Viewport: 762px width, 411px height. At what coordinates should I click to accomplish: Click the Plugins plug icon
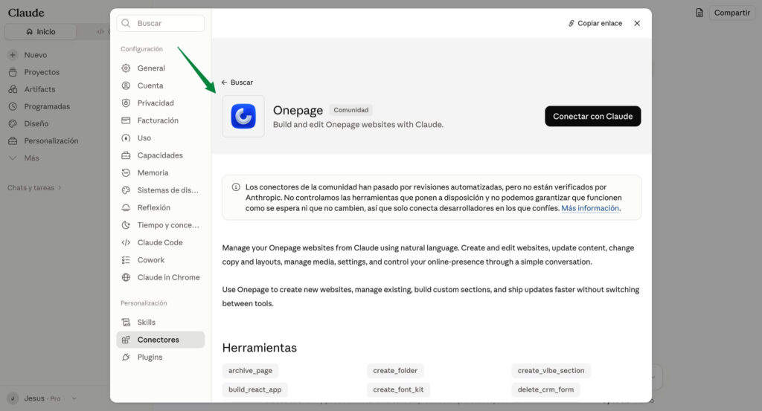(x=126, y=357)
